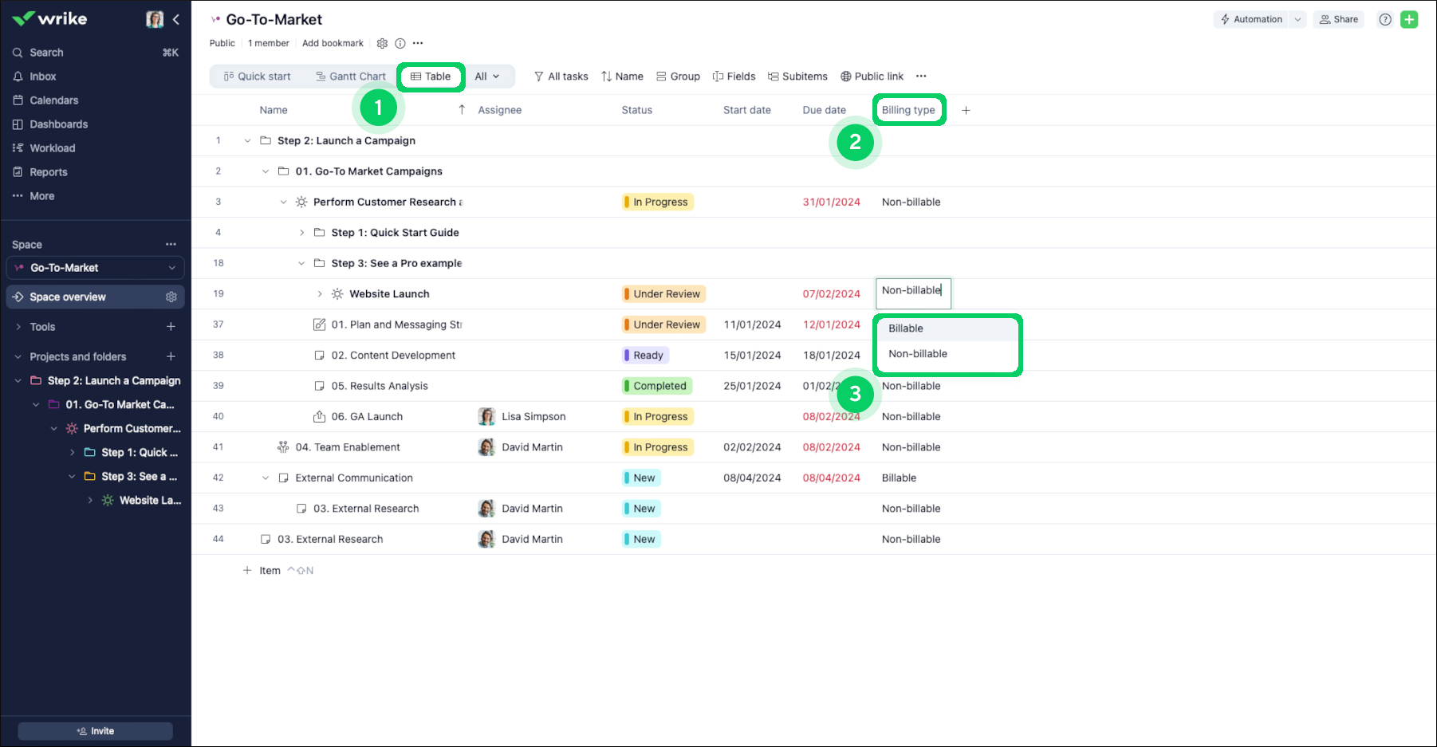Collapse the External Communication row

click(x=266, y=478)
